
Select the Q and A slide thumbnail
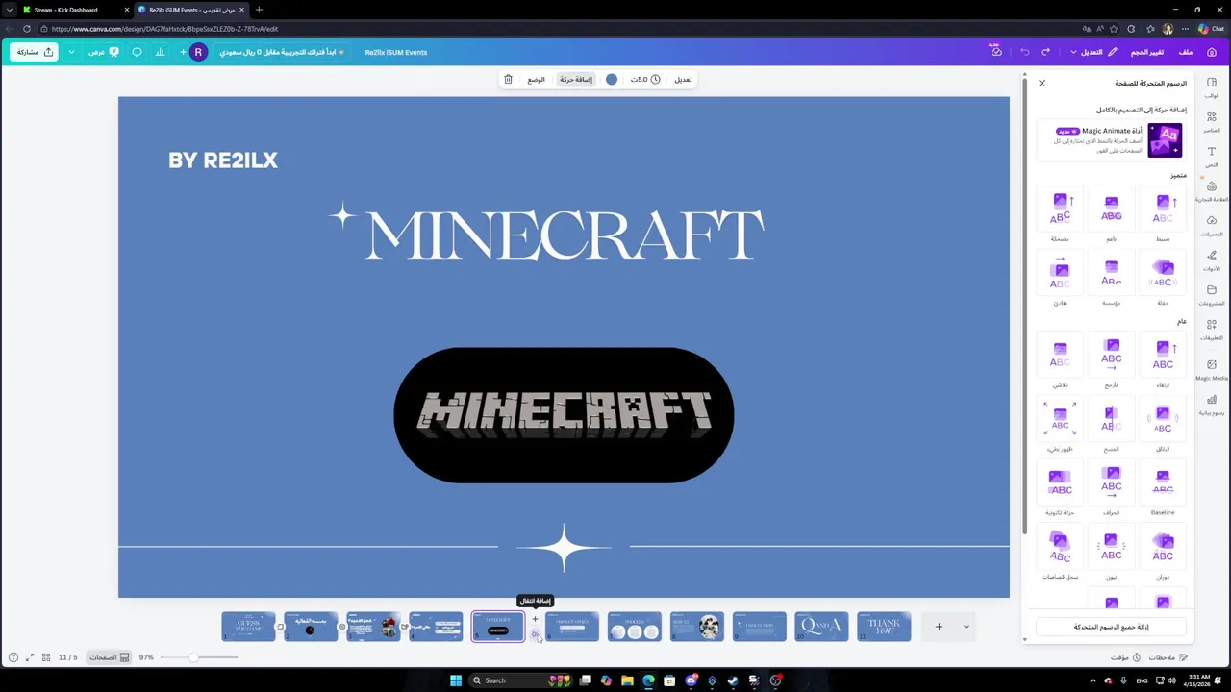(821, 627)
